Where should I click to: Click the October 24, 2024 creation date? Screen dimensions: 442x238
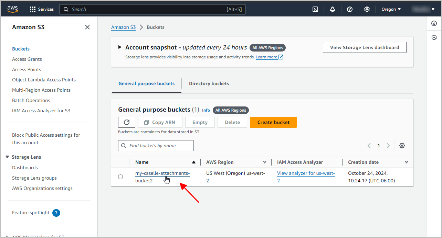click(371, 177)
